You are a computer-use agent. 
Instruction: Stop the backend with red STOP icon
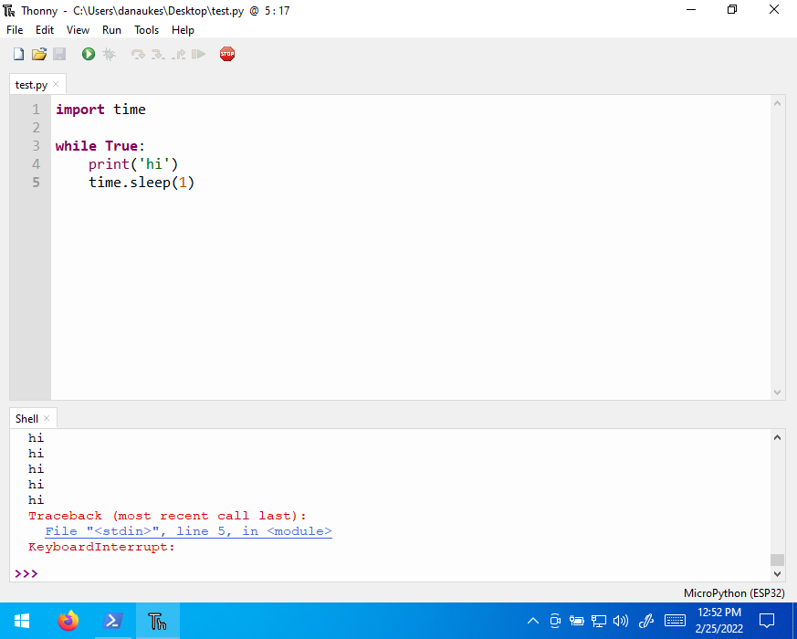(x=227, y=54)
